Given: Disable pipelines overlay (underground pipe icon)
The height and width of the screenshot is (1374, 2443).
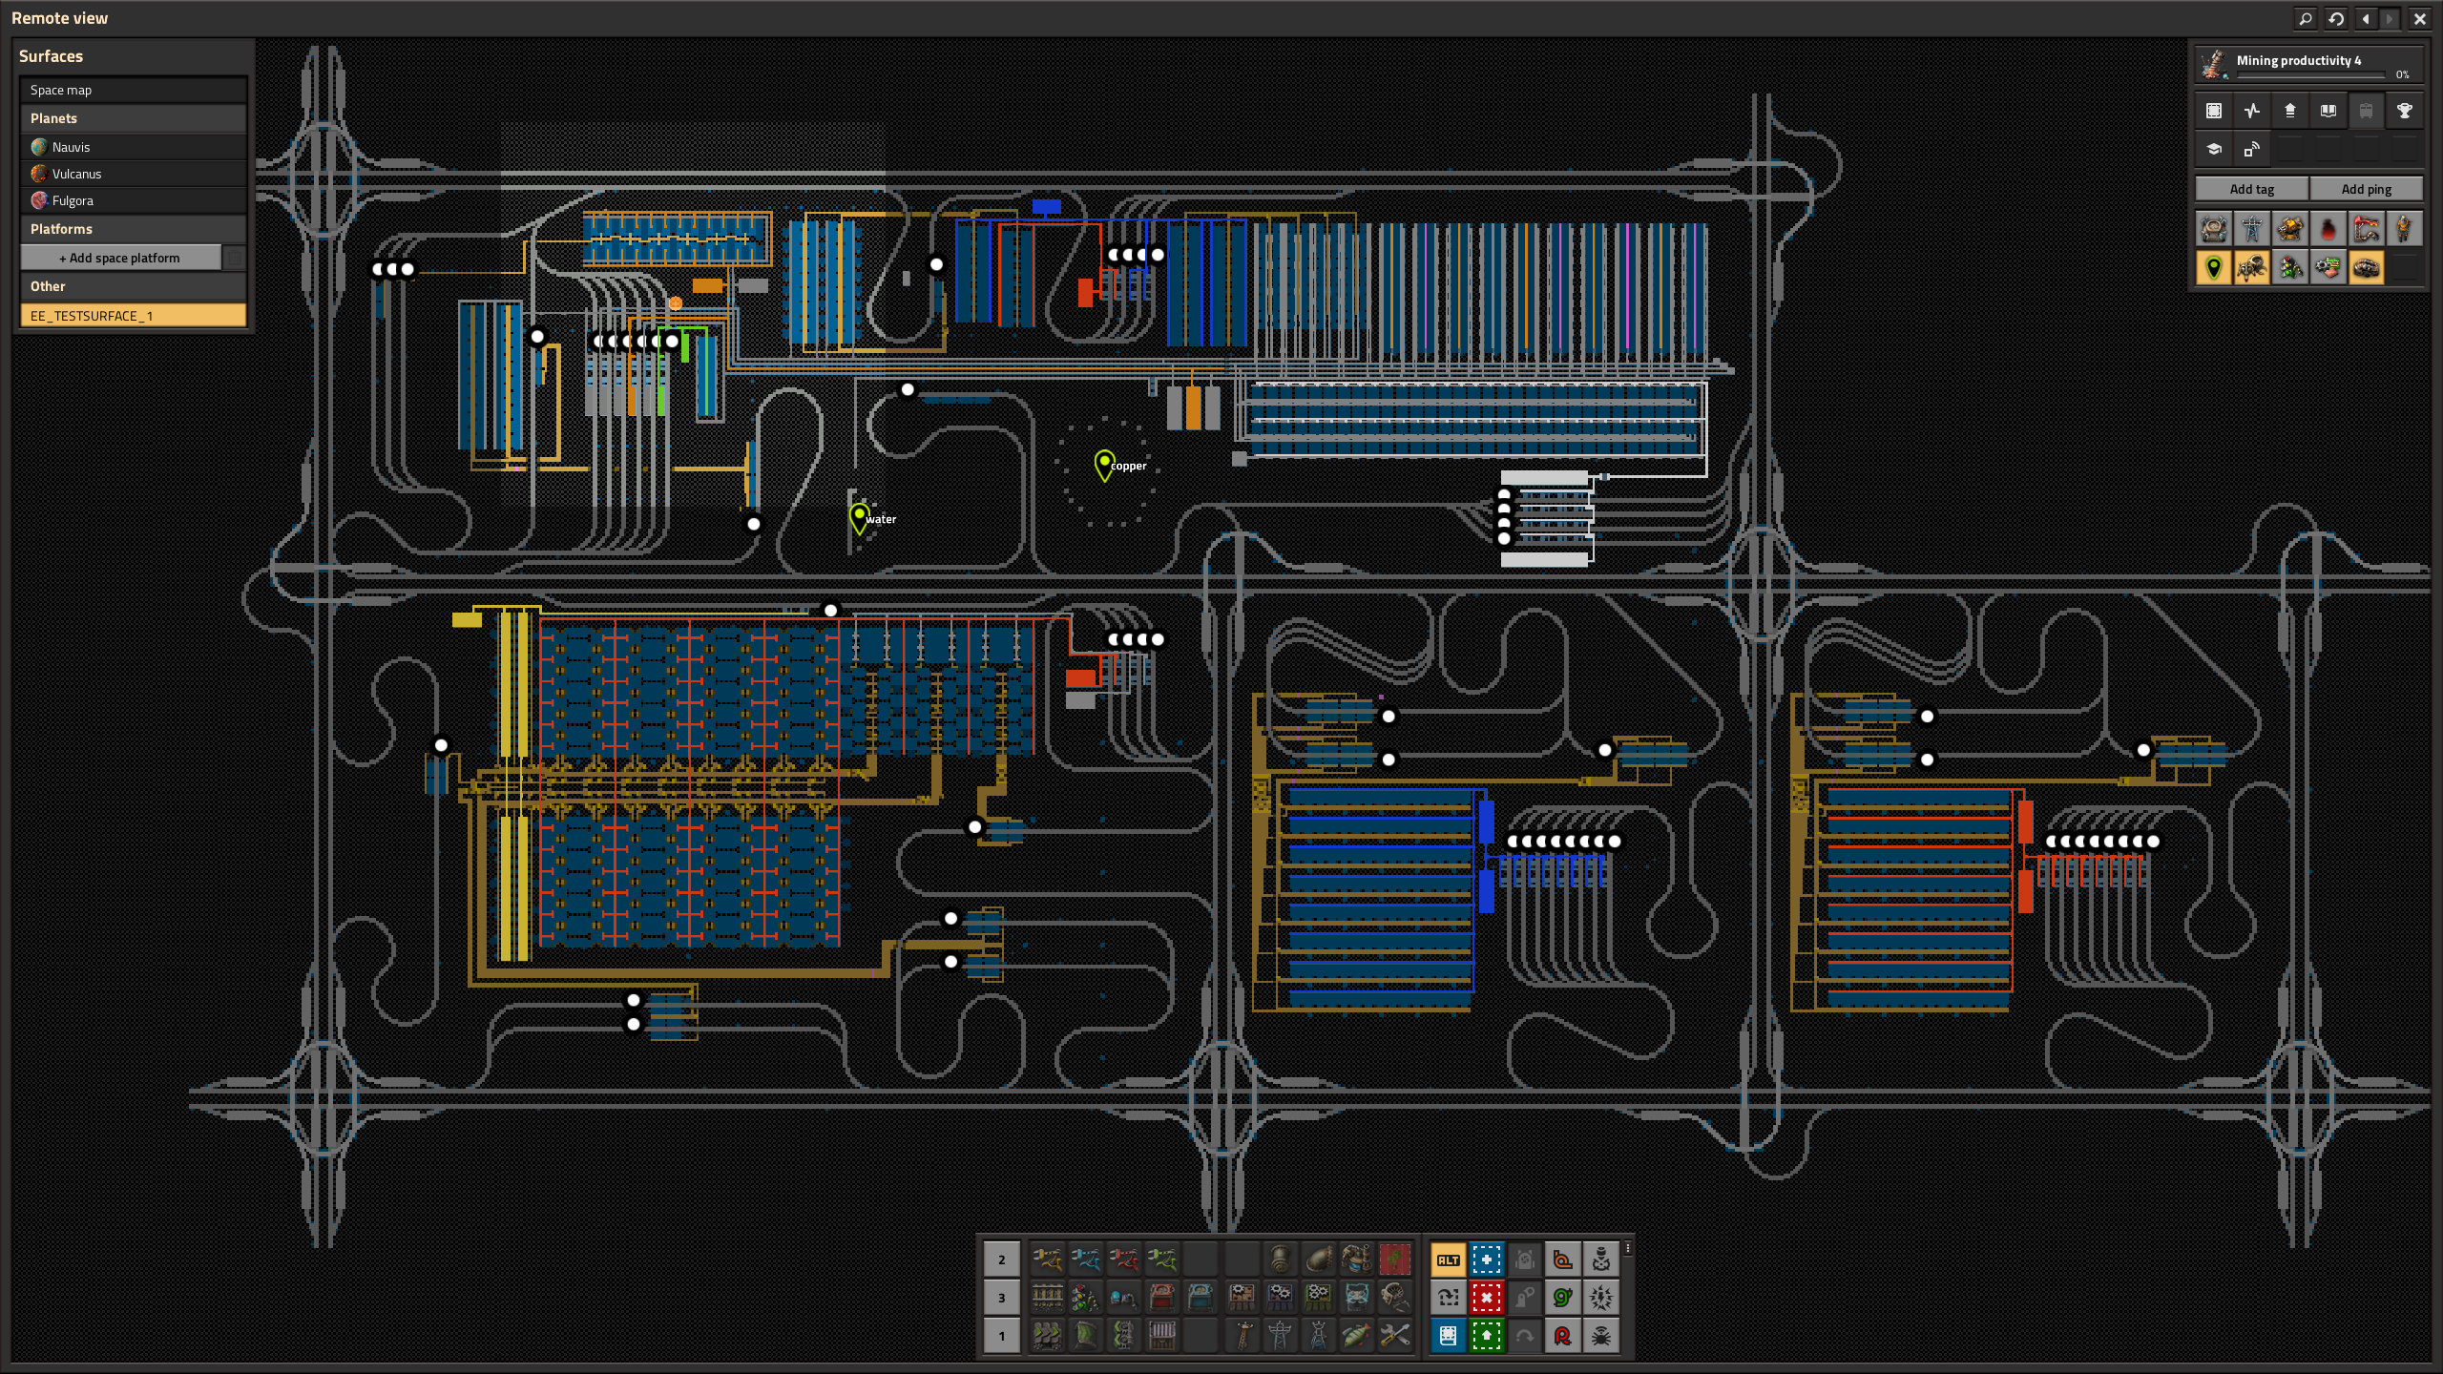Looking at the screenshot, I should (2367, 267).
